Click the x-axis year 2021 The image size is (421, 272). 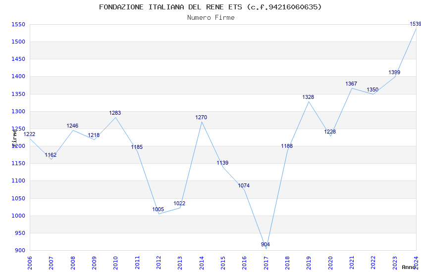tap(352, 263)
